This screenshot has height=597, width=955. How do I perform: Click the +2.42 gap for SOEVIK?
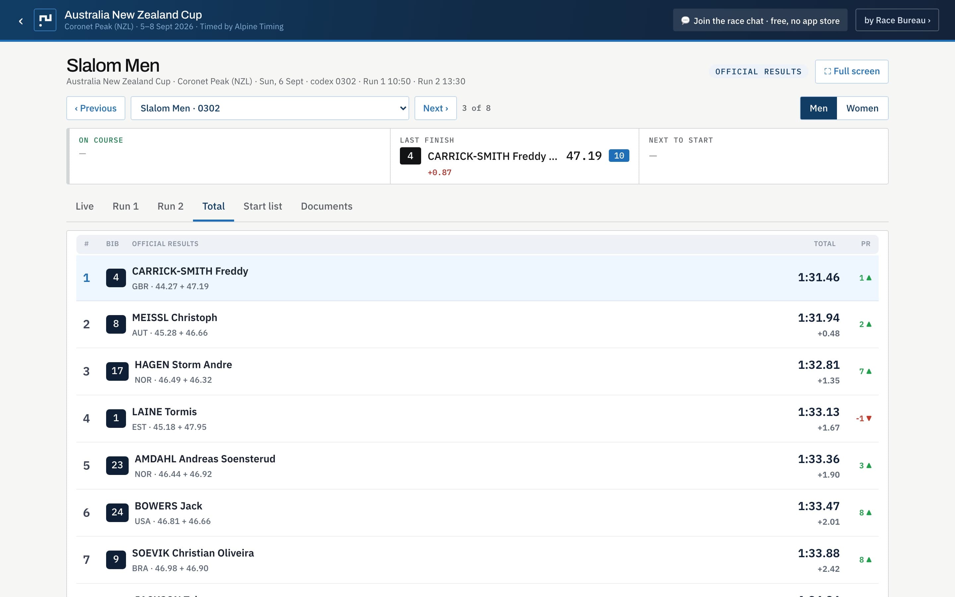[x=828, y=569]
